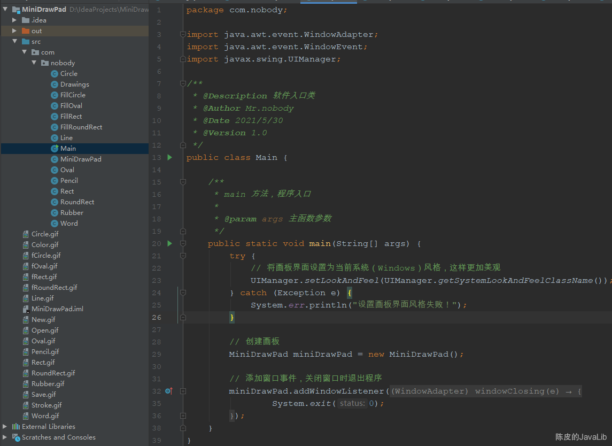The height and width of the screenshot is (446, 612).
Task: Click the override gutter icon on line 32
Action: (x=168, y=391)
